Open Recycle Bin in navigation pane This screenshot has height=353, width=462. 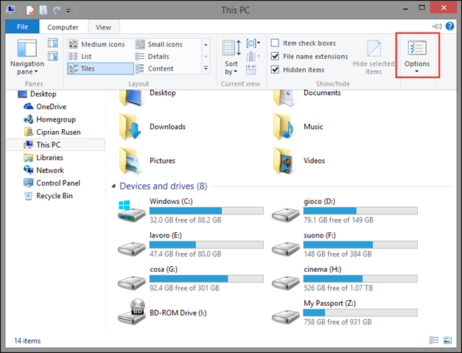point(49,196)
